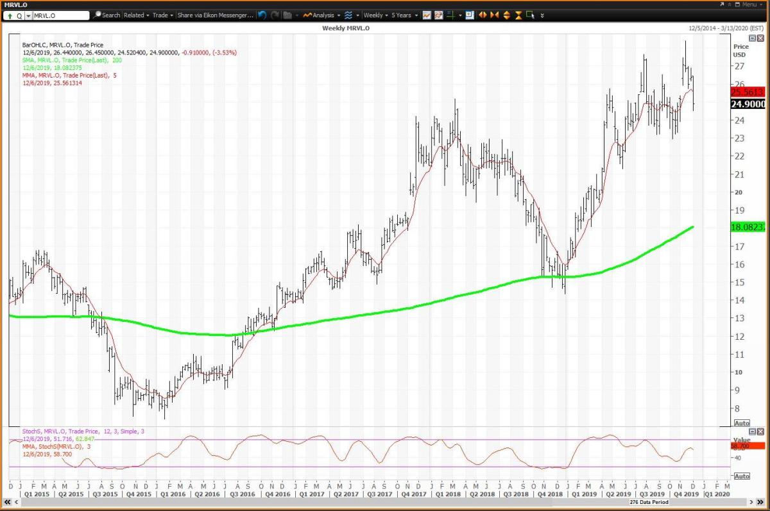Click expand vertically orange arrows icon
The width and height of the screenshot is (770, 511).
click(507, 15)
